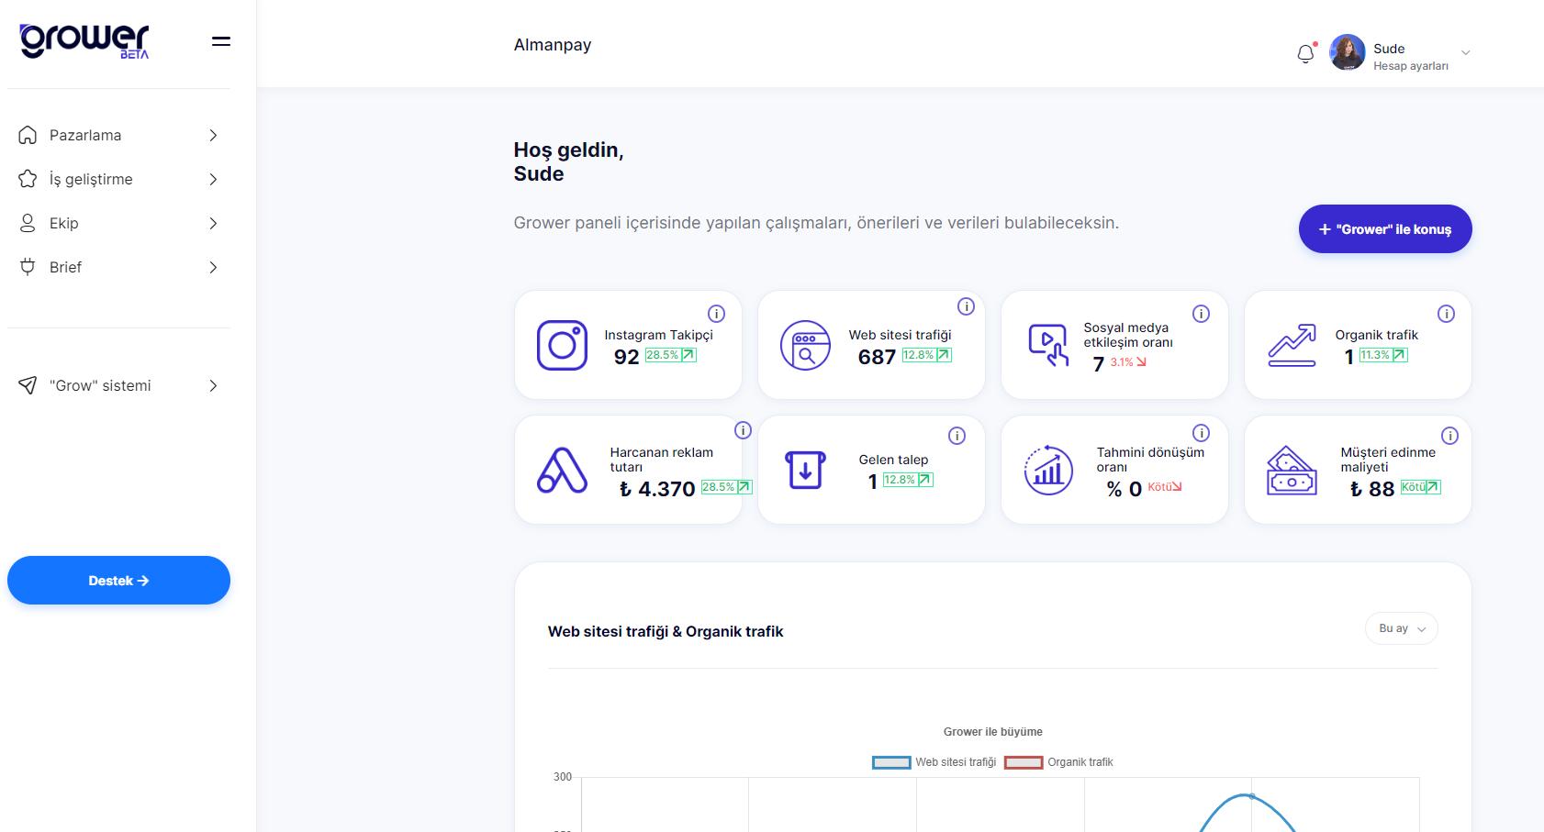Click info icon on Harcanan reklam tutarı card
Viewport: 1544px width, 832px height.
pos(744,430)
